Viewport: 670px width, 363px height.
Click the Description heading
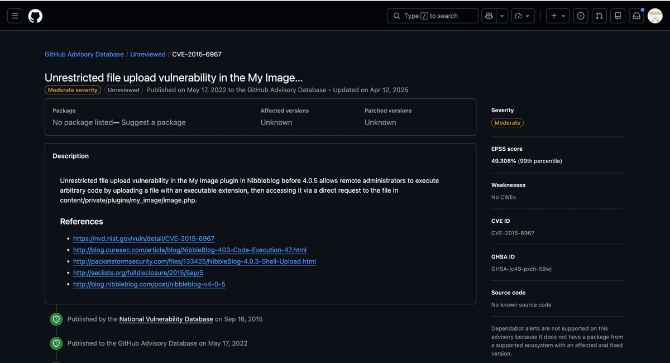click(x=71, y=156)
